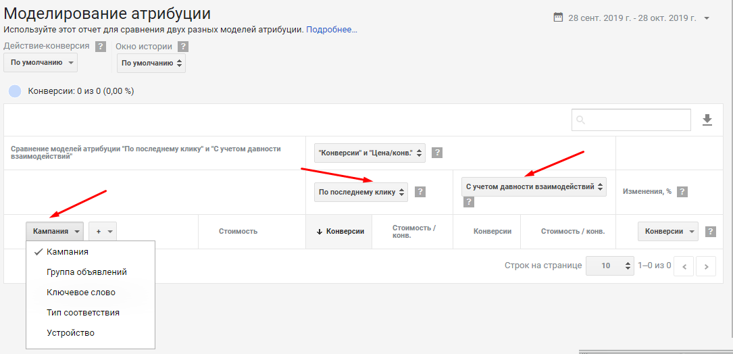This screenshot has width=733, height=354.
Task: Open the Окно истории По умолчанию selector
Action: pos(151,63)
